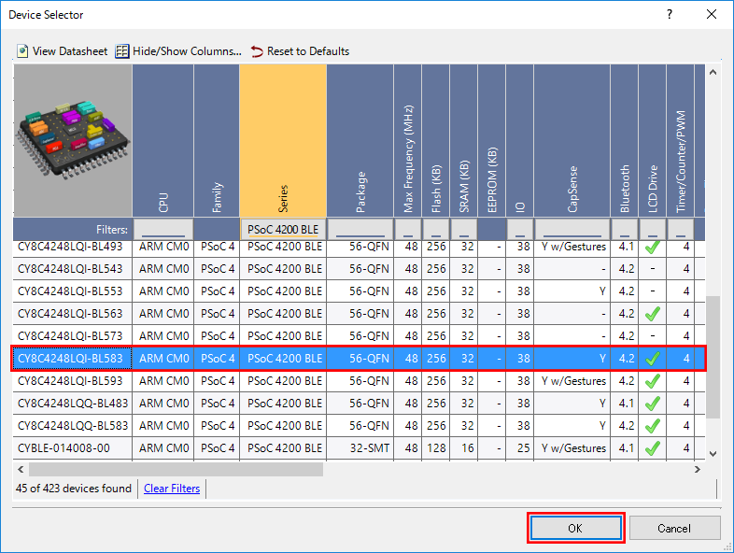Click the PSoC chip device image
This screenshot has height=553, width=734.
click(73, 140)
